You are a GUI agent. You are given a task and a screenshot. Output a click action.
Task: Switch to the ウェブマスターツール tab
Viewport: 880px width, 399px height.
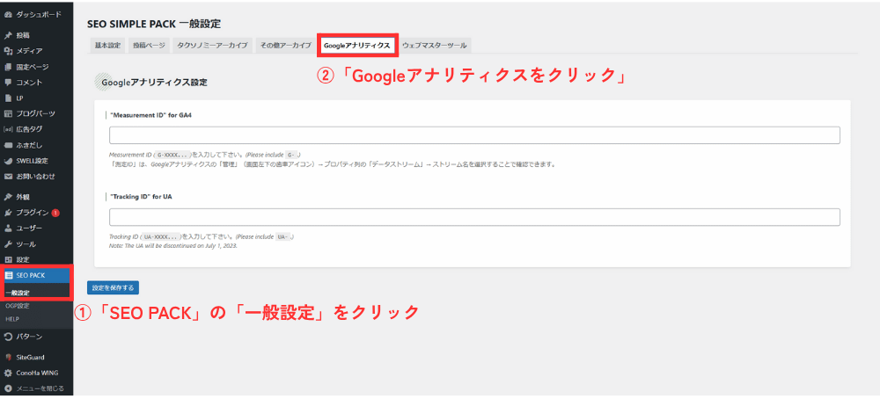tap(435, 46)
